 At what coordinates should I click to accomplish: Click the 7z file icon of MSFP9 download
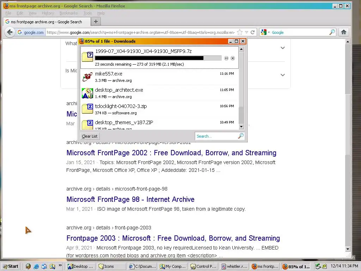[x=87, y=57]
